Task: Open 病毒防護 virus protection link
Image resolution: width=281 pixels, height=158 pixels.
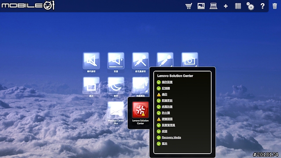Action: [x=167, y=107]
